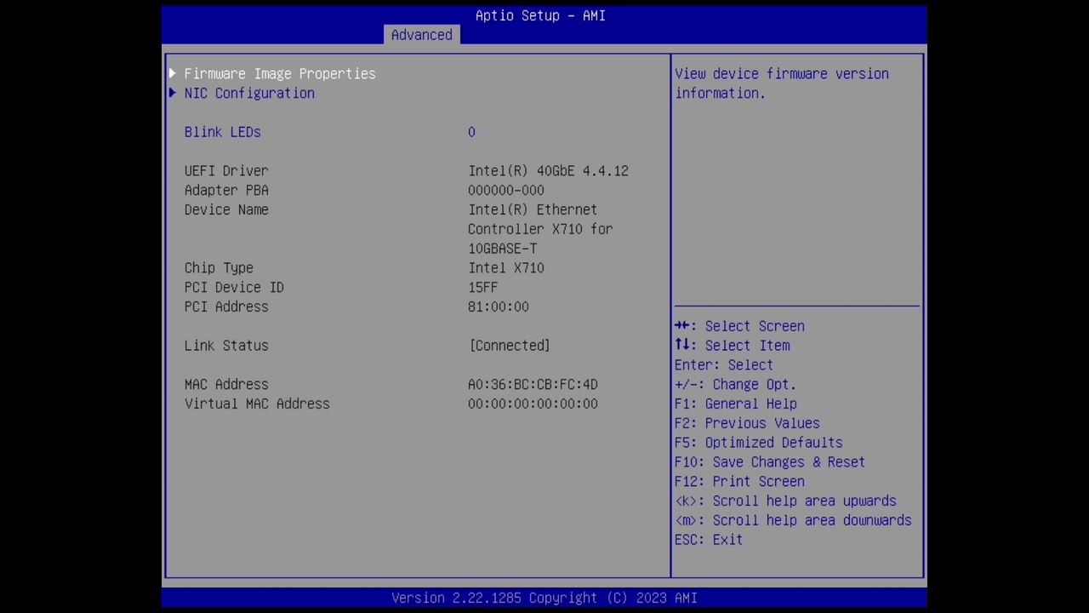The height and width of the screenshot is (613, 1089).
Task: Click the 000000-000 PBA value
Action: click(x=506, y=191)
